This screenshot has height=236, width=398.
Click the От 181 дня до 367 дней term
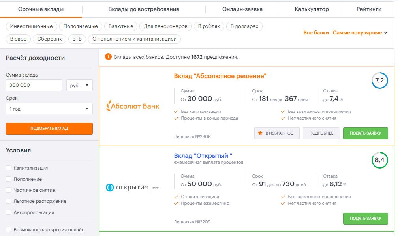click(280, 99)
